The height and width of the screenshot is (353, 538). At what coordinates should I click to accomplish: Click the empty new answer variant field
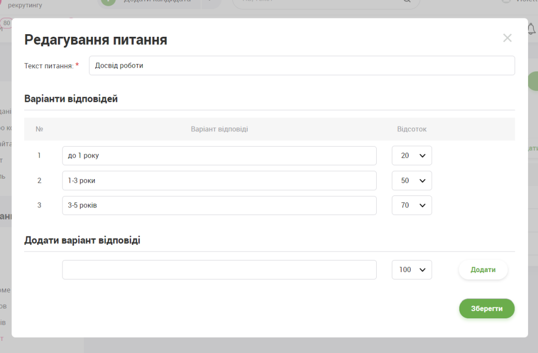219,269
